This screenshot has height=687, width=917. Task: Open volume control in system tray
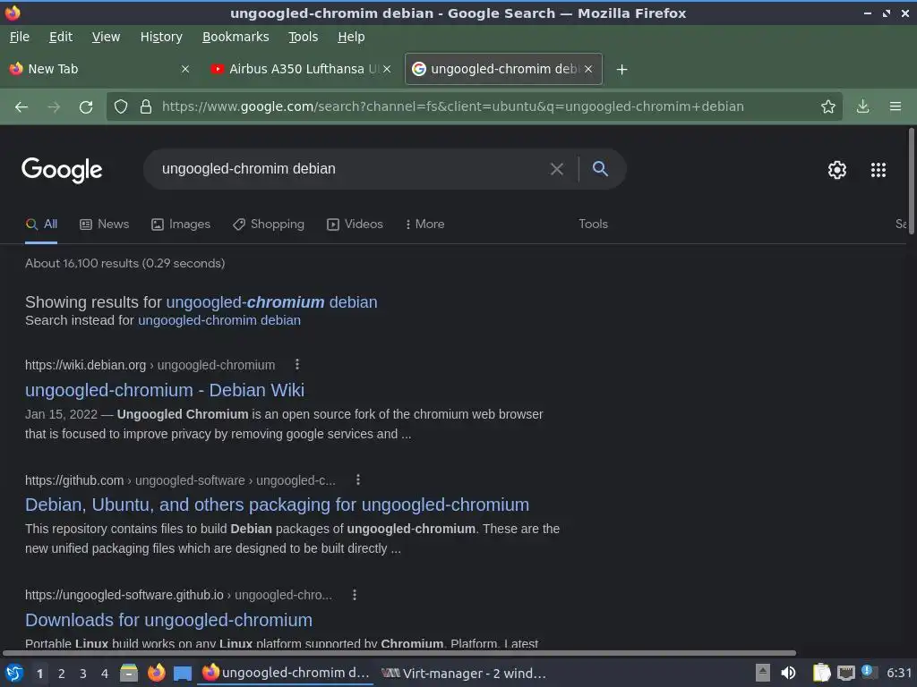788,673
